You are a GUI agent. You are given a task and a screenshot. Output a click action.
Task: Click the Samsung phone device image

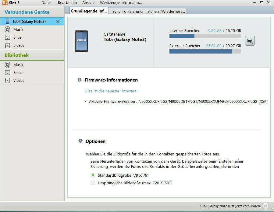pos(81,41)
